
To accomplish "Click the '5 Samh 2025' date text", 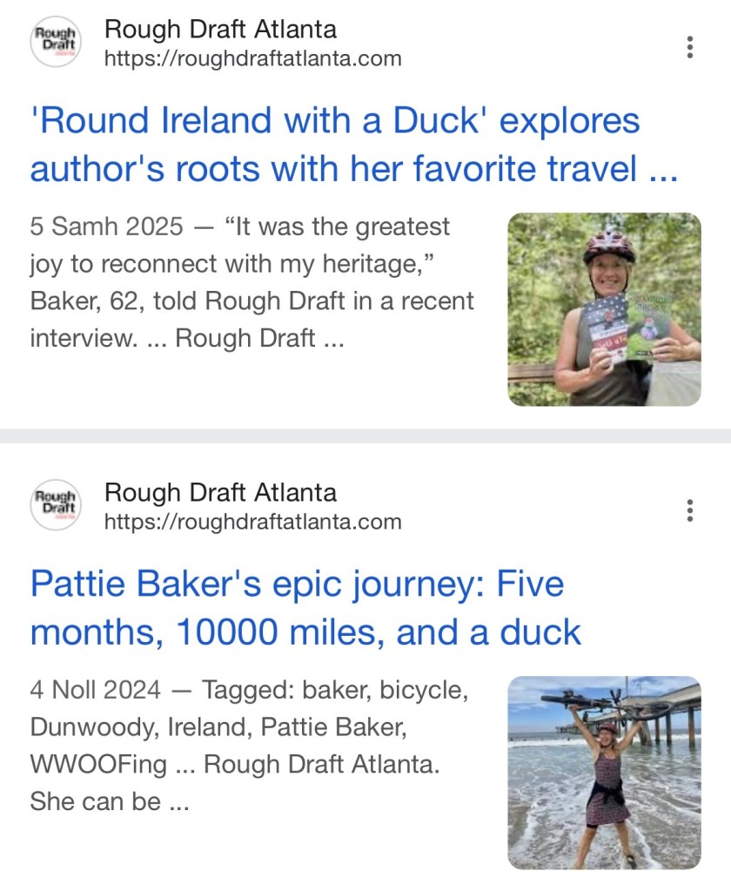I will pos(106,227).
